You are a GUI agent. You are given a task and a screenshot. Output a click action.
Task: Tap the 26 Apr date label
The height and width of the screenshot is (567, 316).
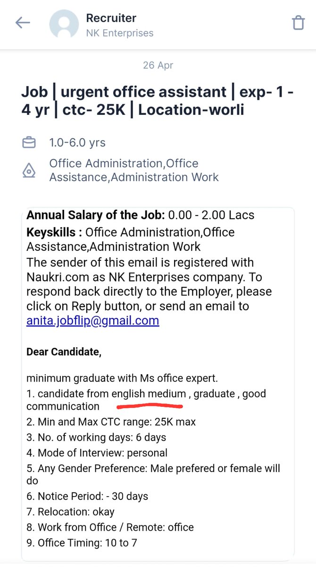click(158, 65)
